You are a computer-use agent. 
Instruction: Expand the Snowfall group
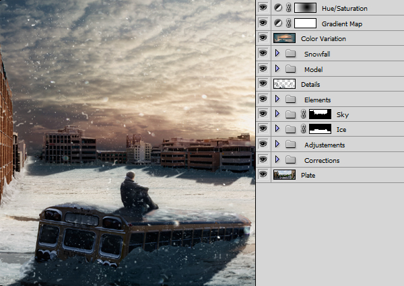[277, 53]
